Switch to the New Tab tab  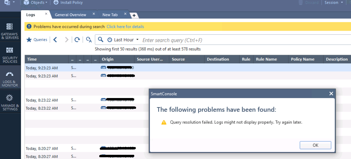tap(110, 15)
